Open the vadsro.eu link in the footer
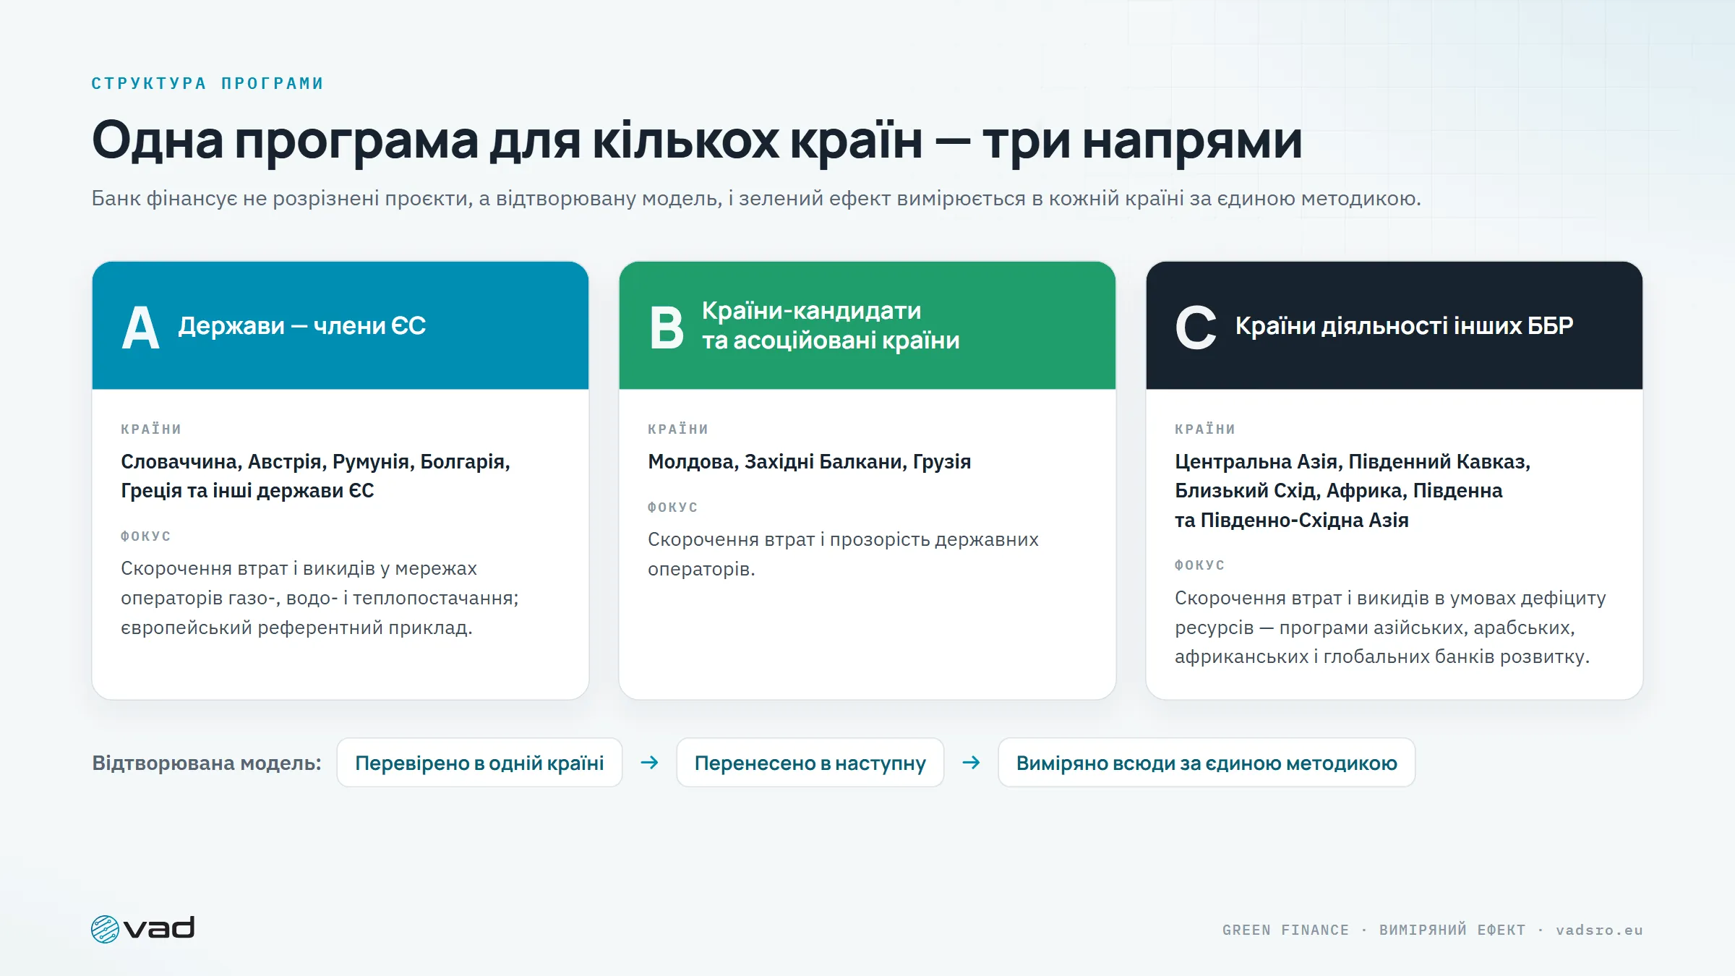Screen dimensions: 1735x976 1599,930
